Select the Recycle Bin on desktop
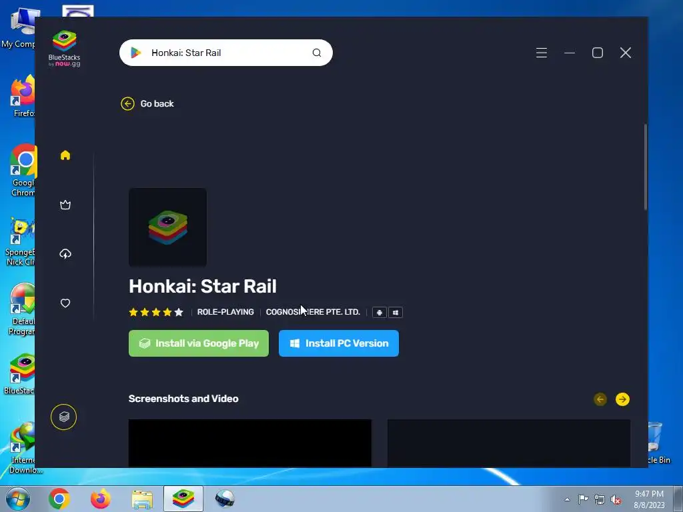The height and width of the screenshot is (512, 683). pyautogui.click(x=657, y=442)
